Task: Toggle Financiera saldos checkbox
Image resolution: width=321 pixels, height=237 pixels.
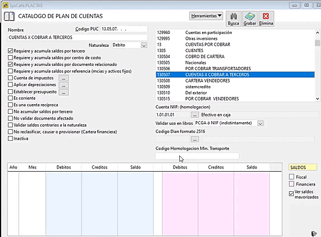Action: click(x=292, y=184)
